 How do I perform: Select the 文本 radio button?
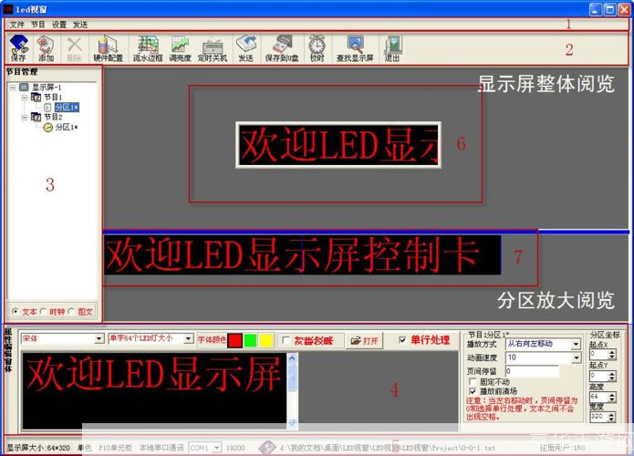pos(16,311)
